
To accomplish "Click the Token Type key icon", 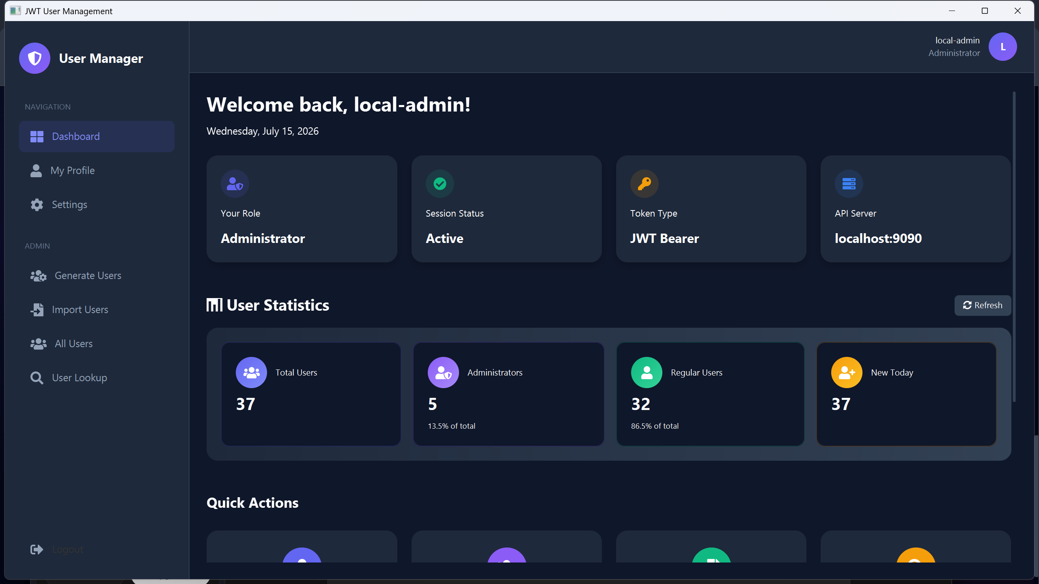I will point(645,184).
